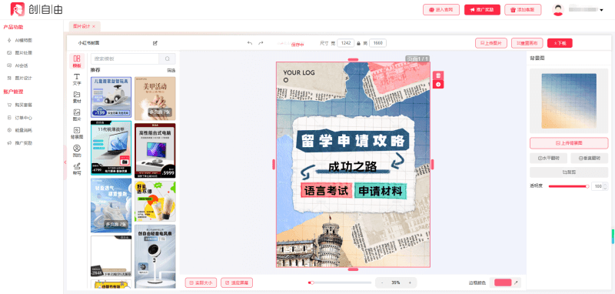This screenshot has width=615, height=294.
Task: Decrease opacity with the stepper down arrow
Action: tap(606, 189)
